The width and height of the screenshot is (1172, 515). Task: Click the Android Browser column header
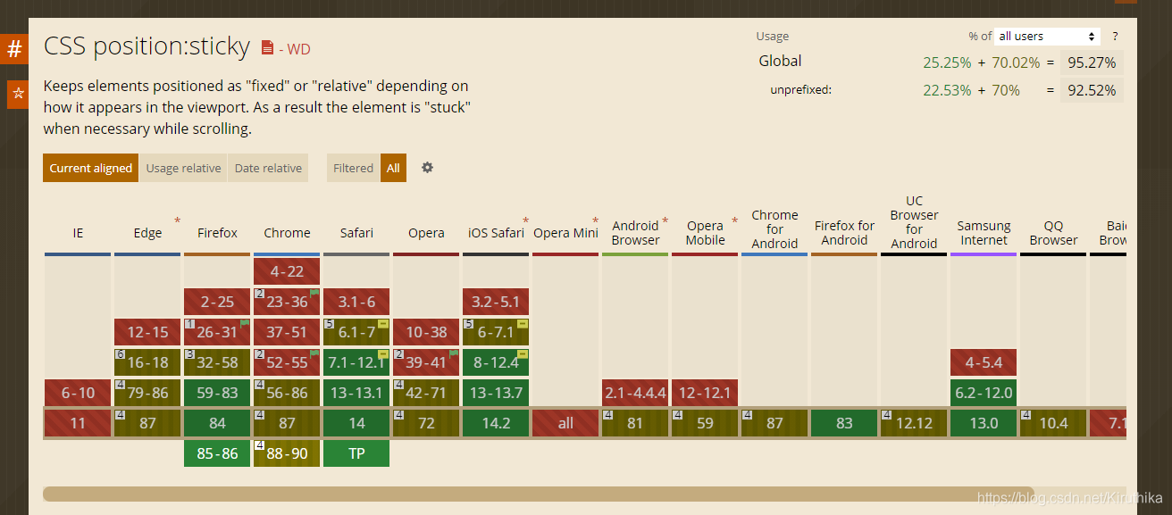click(x=635, y=233)
